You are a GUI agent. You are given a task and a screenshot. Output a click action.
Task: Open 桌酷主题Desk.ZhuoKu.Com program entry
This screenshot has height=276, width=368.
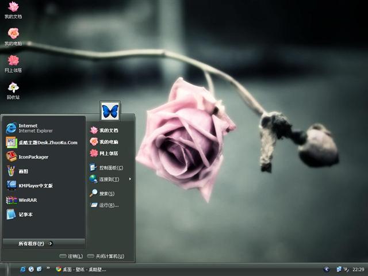pos(44,143)
